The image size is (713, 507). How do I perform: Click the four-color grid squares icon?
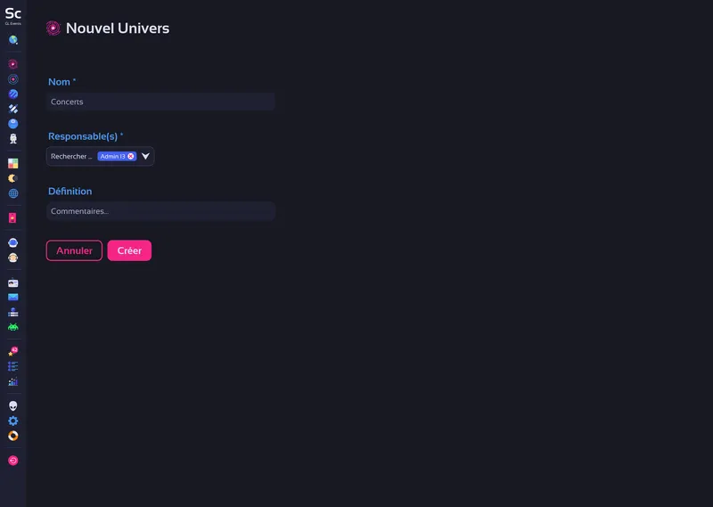pos(13,163)
